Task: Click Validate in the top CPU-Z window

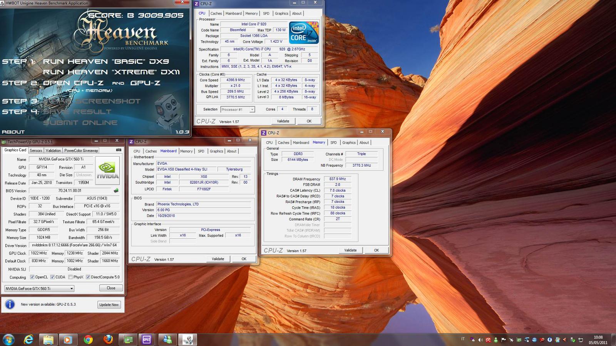Action: pyautogui.click(x=283, y=121)
